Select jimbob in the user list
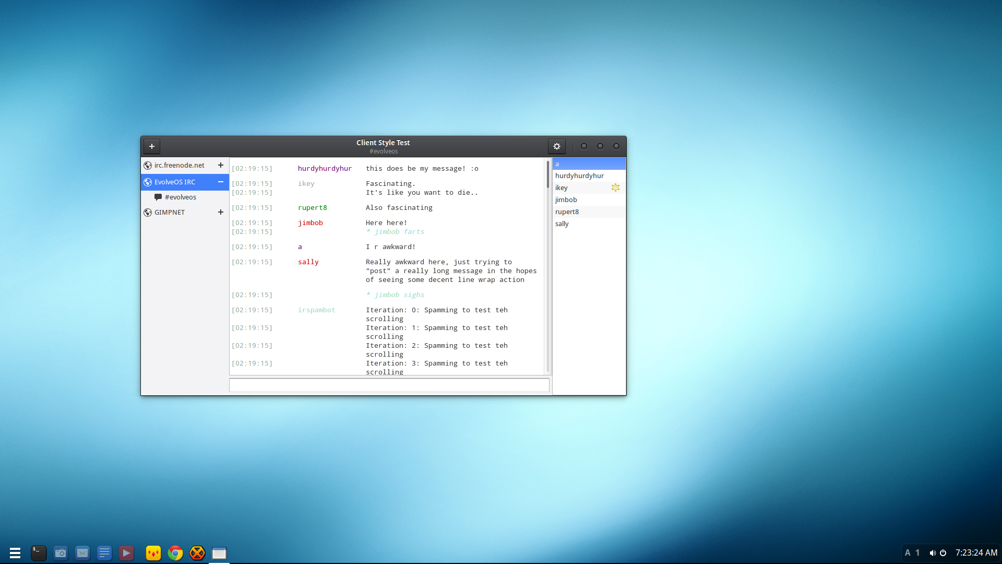Viewport: 1002px width, 564px height. point(589,199)
